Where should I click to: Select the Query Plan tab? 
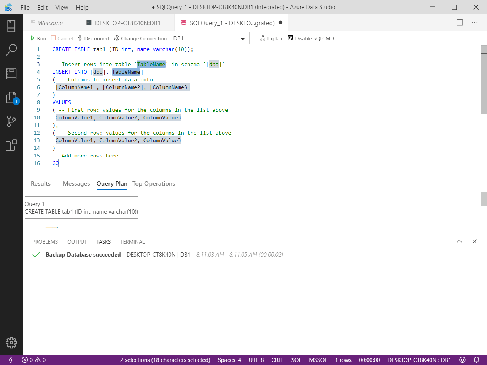[x=112, y=184]
